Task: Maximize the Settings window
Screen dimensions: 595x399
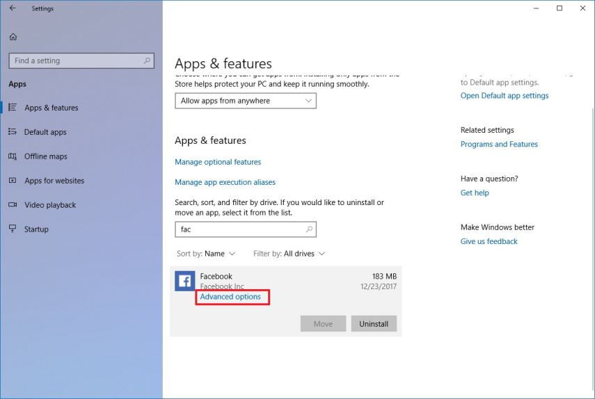Action: coord(560,8)
